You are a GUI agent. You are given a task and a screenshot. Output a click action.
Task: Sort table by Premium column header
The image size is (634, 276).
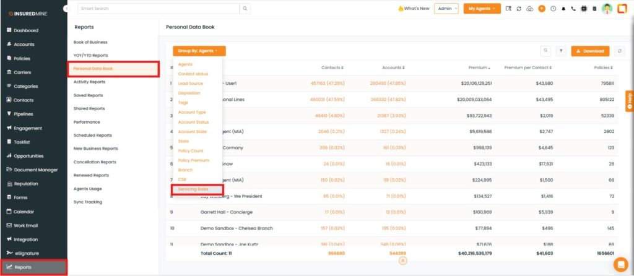click(479, 67)
